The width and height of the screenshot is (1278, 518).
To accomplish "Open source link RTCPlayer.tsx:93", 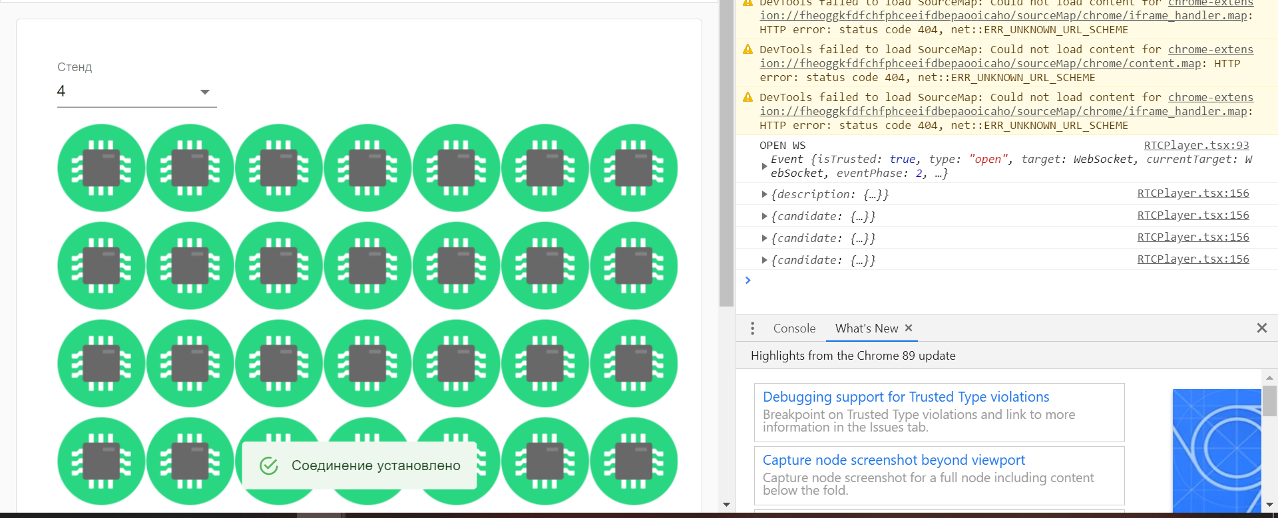I will [1196, 145].
